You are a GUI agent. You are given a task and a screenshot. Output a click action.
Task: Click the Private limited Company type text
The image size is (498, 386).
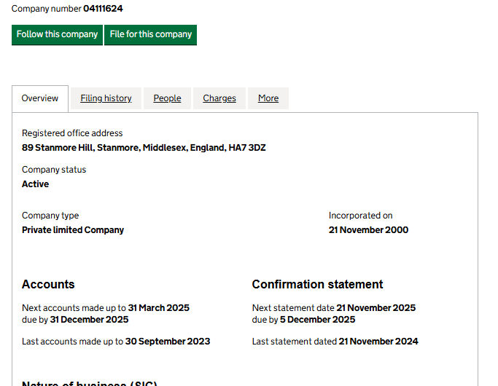(73, 230)
